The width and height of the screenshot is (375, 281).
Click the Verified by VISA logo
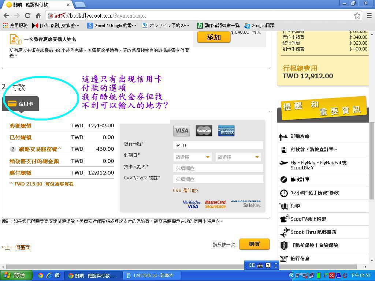(192, 204)
